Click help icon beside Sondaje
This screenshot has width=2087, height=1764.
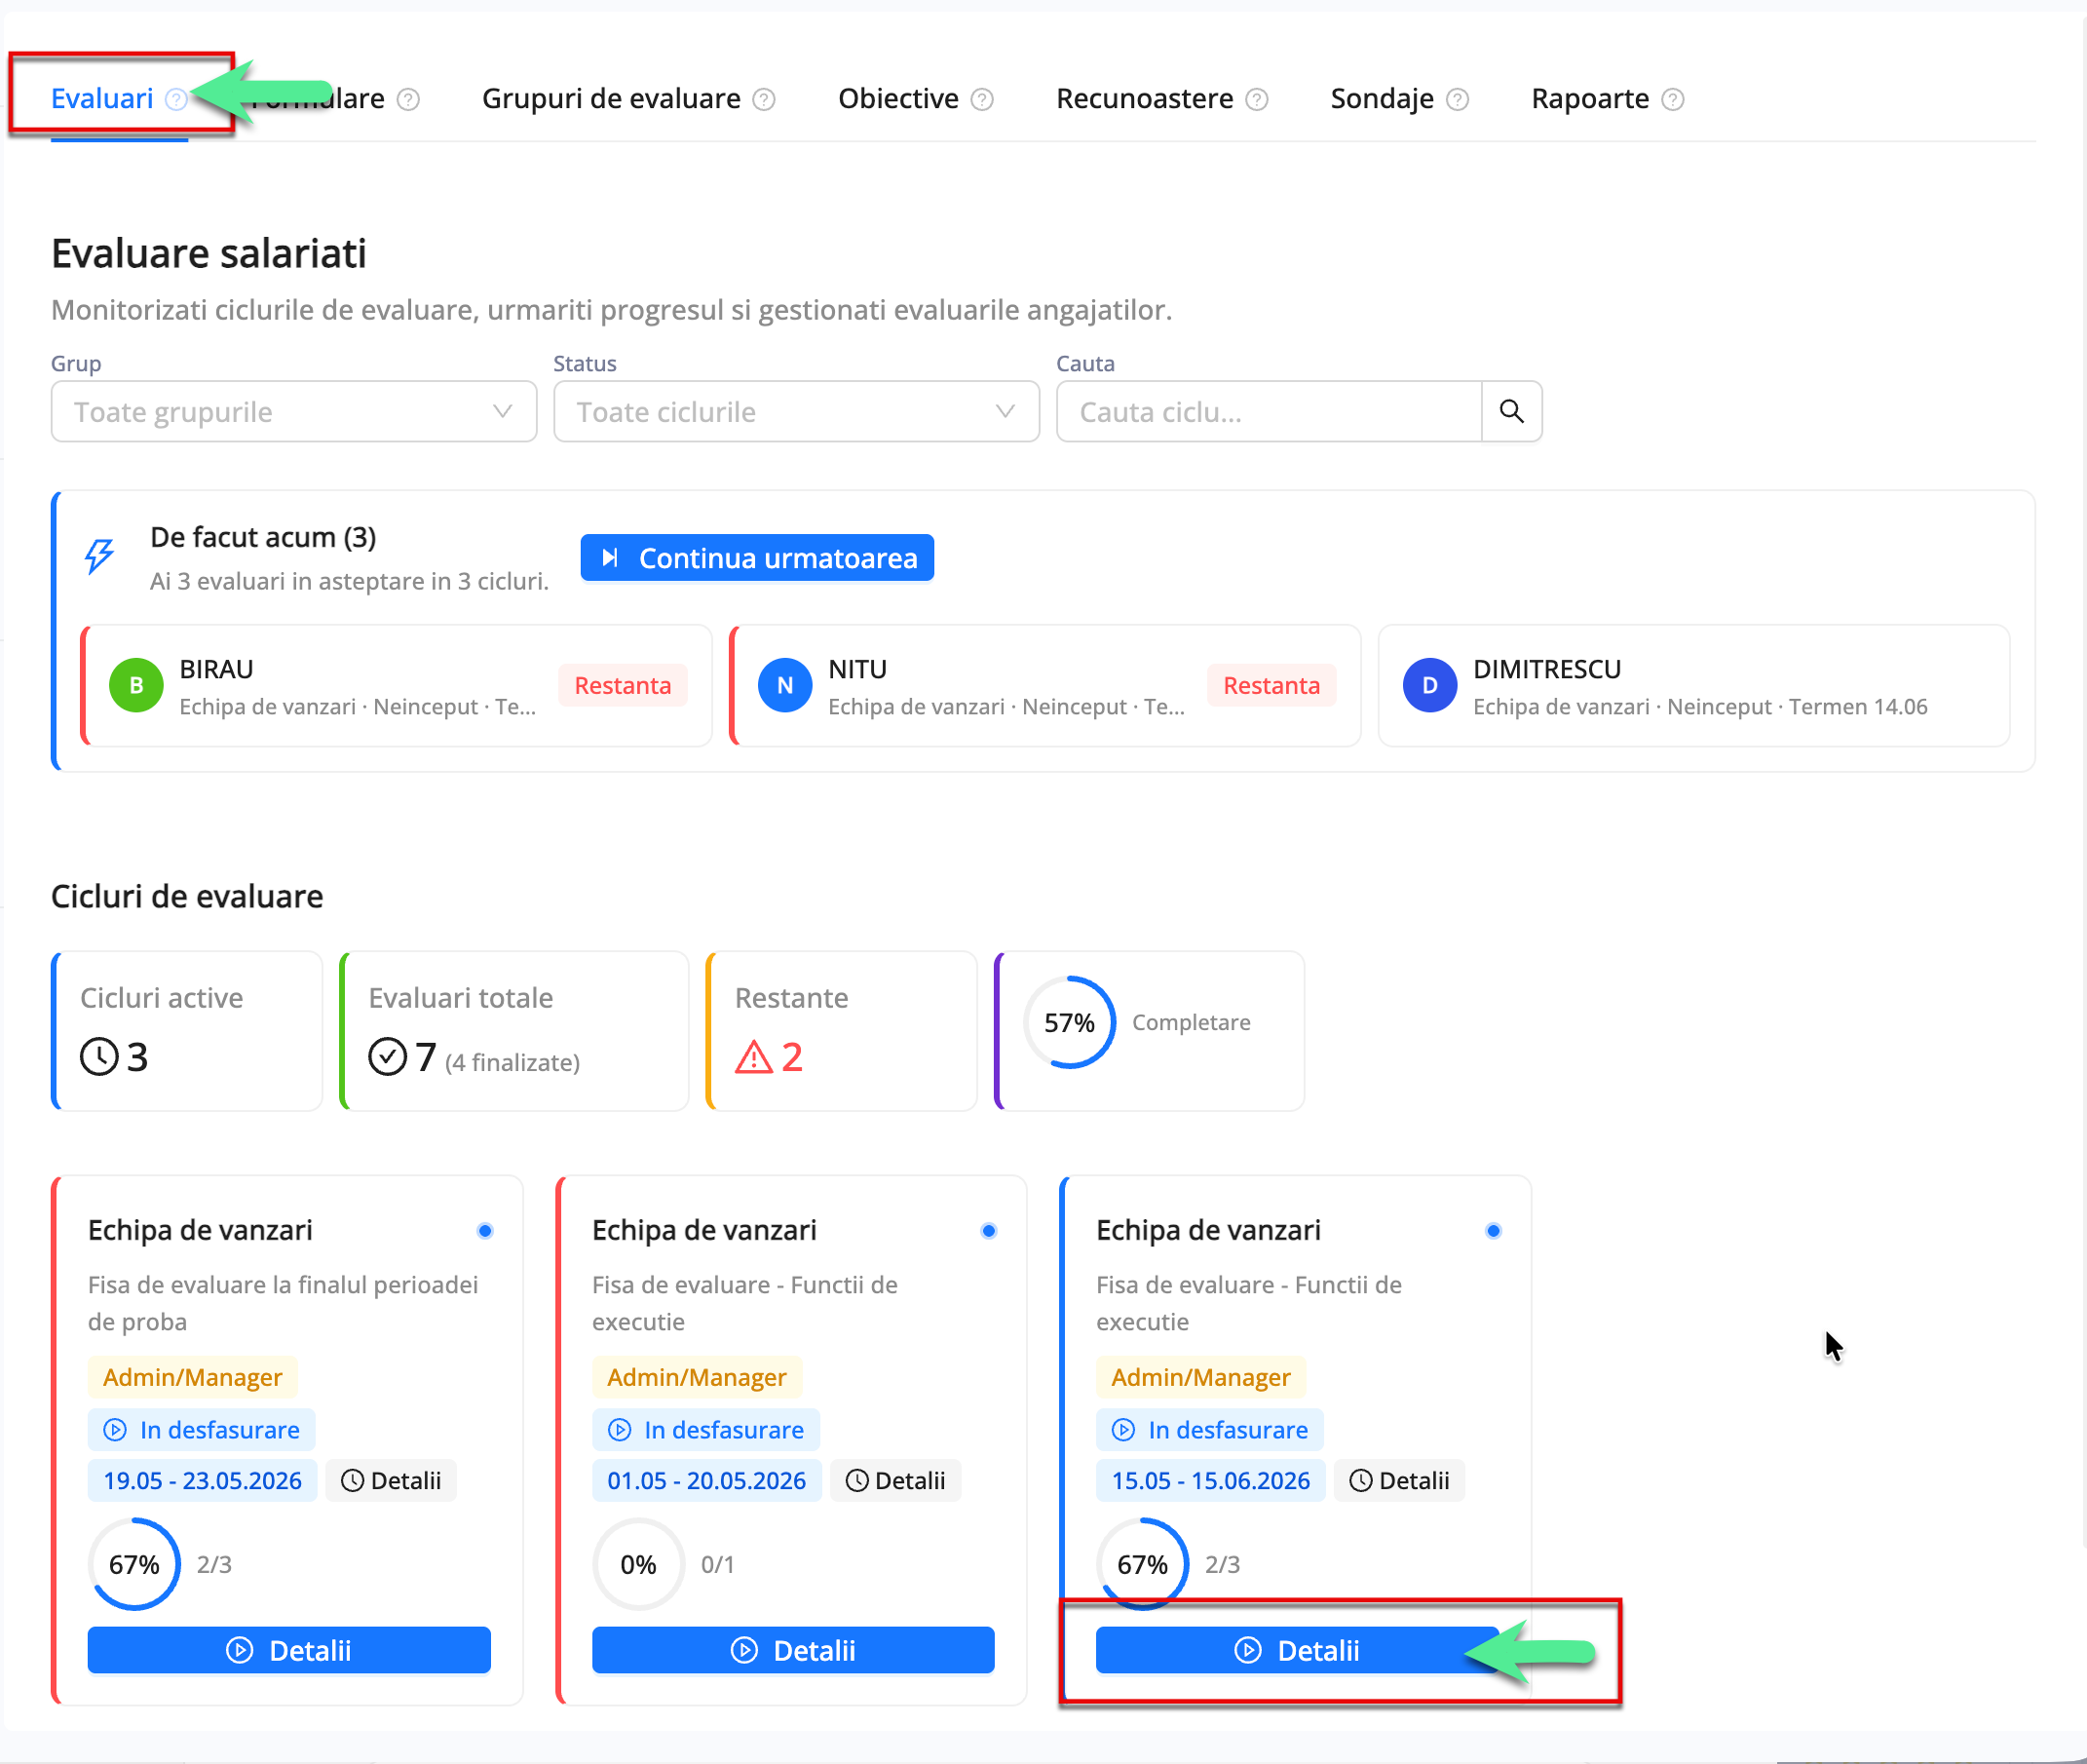(x=1458, y=99)
